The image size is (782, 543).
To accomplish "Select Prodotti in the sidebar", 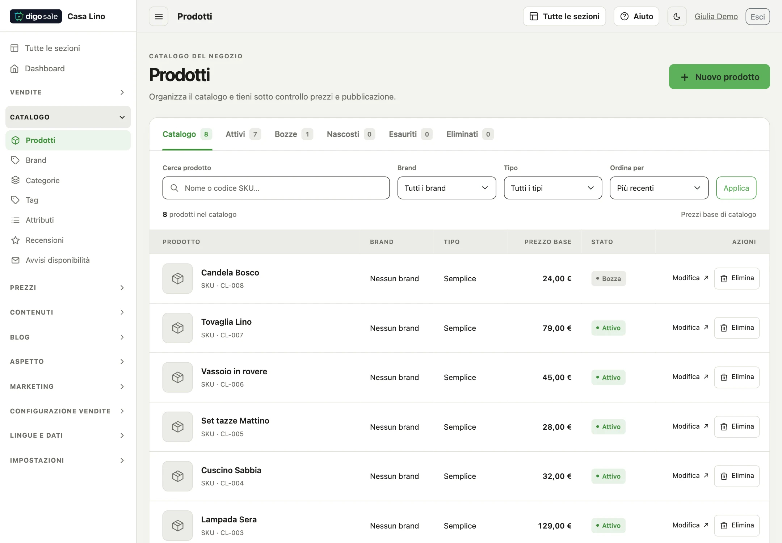I will (x=68, y=140).
